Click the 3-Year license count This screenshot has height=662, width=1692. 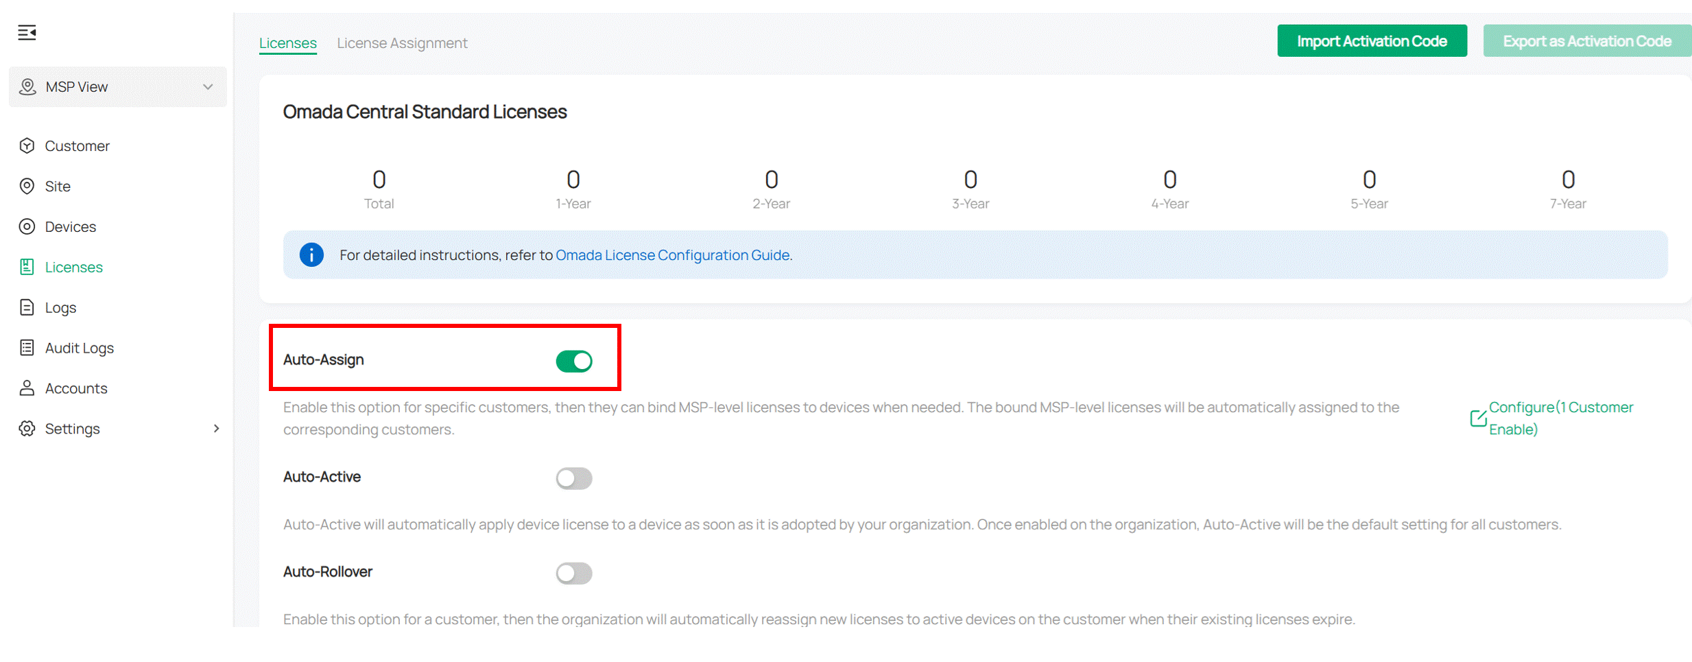(970, 180)
